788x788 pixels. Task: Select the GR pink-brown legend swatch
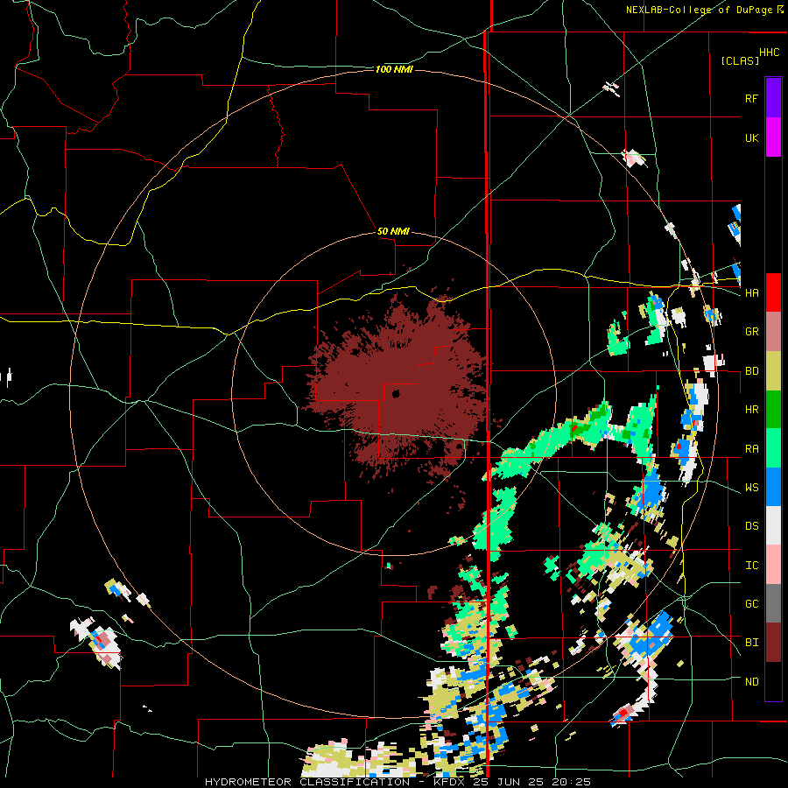pos(773,332)
